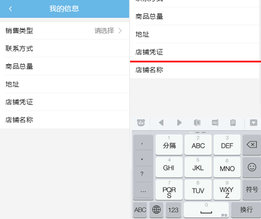Go back from 我的信息 page
This screenshot has height=219, width=261.
tap(10, 8)
